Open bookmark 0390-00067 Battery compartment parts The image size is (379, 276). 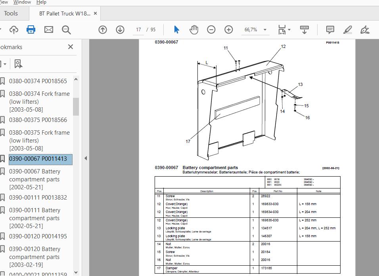(34, 179)
